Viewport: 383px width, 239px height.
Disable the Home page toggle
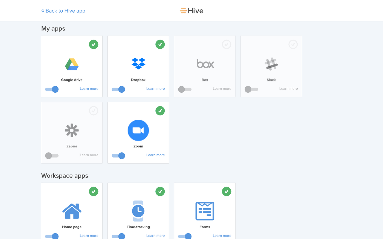52,236
